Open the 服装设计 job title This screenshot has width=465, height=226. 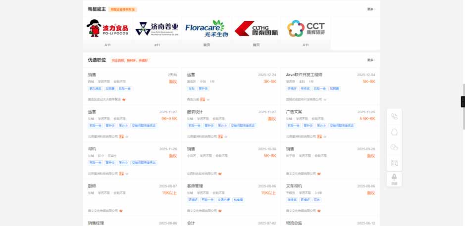click(x=195, y=112)
